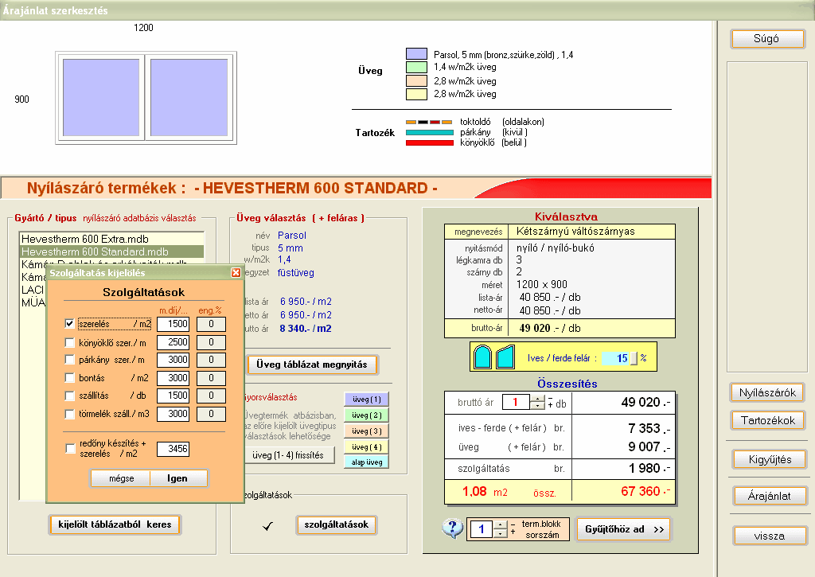
Task: Decrease bruttó ár quantity with down arrow
Action: click(x=537, y=405)
